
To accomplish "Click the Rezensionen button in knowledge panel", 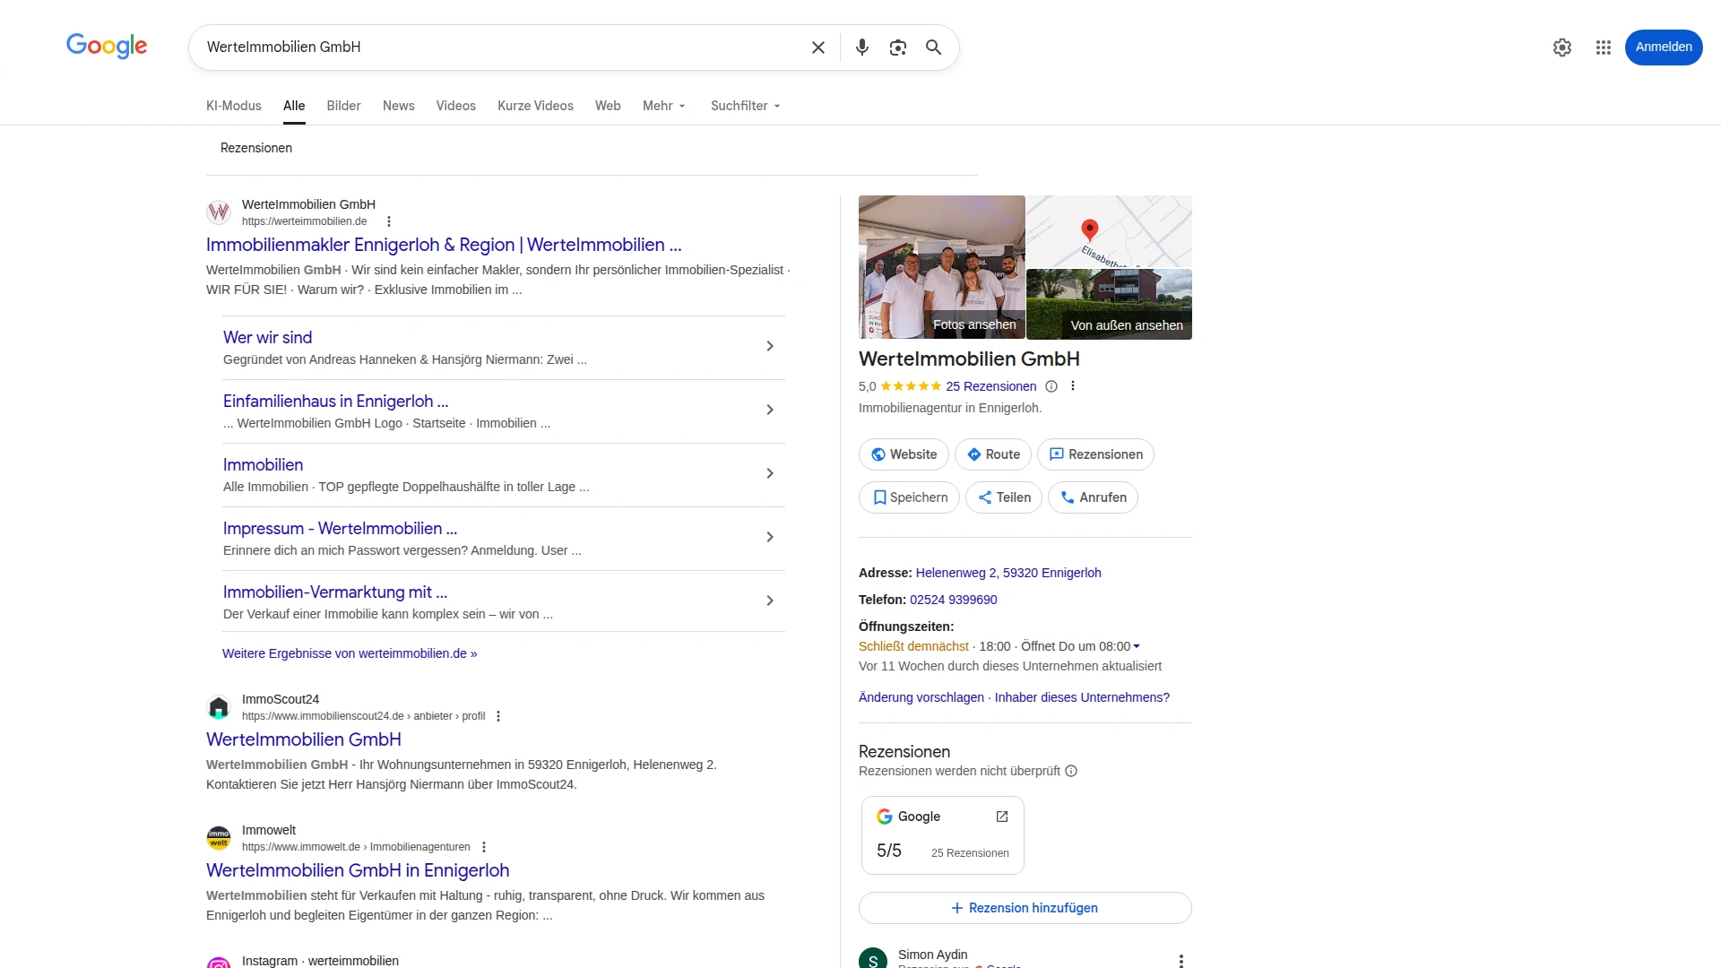I will point(1095,454).
